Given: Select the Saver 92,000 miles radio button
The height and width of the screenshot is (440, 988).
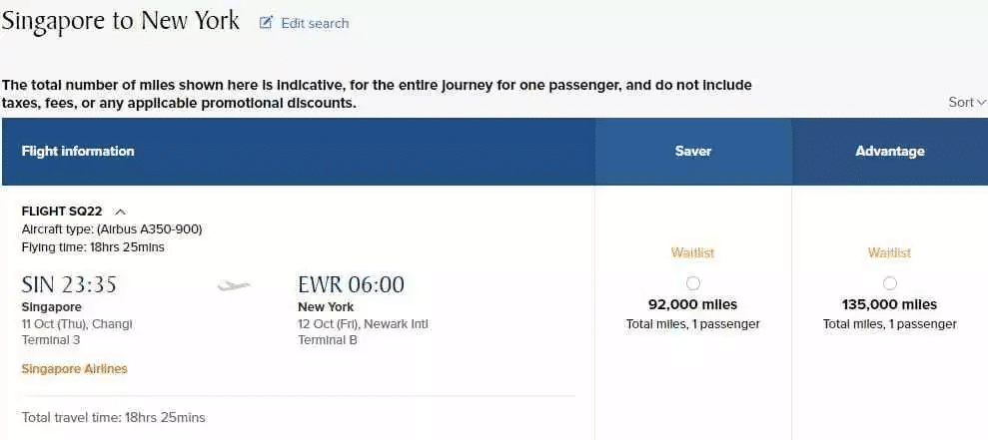Looking at the screenshot, I should (693, 283).
